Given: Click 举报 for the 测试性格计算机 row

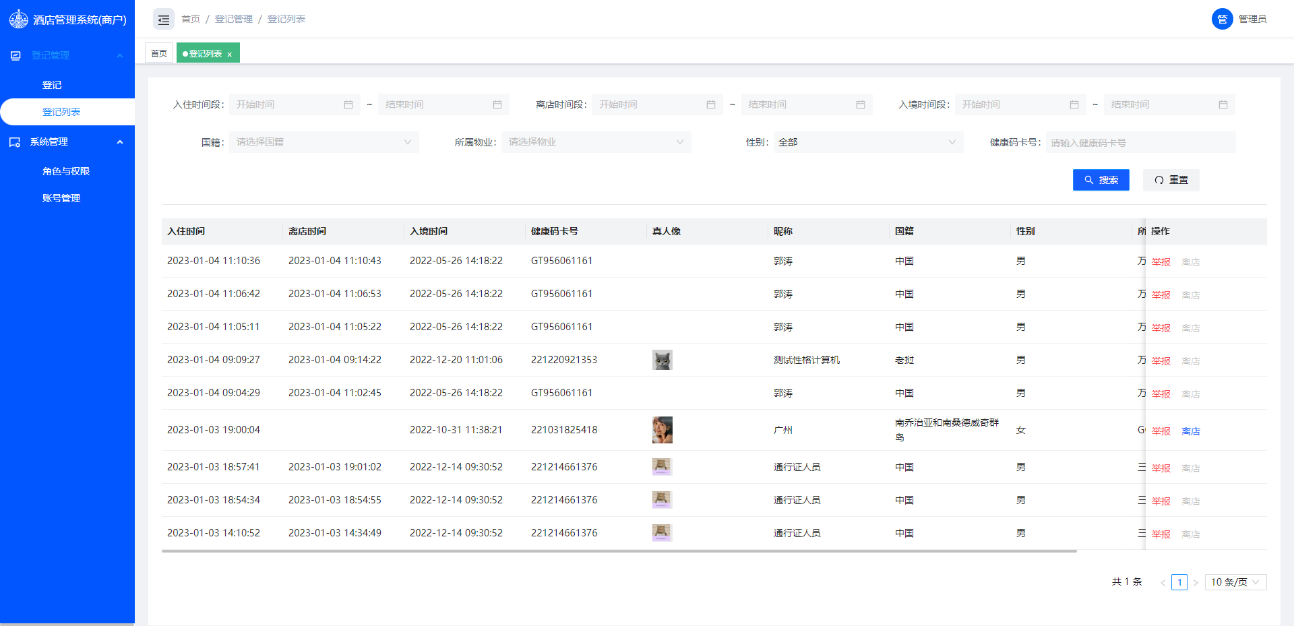Looking at the screenshot, I should pyautogui.click(x=1161, y=361).
